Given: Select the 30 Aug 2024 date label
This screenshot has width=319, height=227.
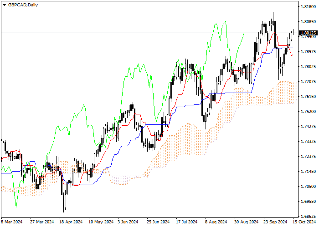Looking at the screenshot, I should coord(246,222).
